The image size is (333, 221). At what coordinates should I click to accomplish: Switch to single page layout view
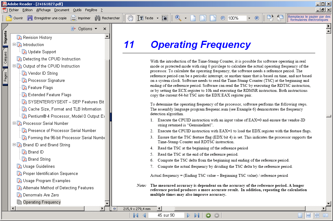click(300, 215)
